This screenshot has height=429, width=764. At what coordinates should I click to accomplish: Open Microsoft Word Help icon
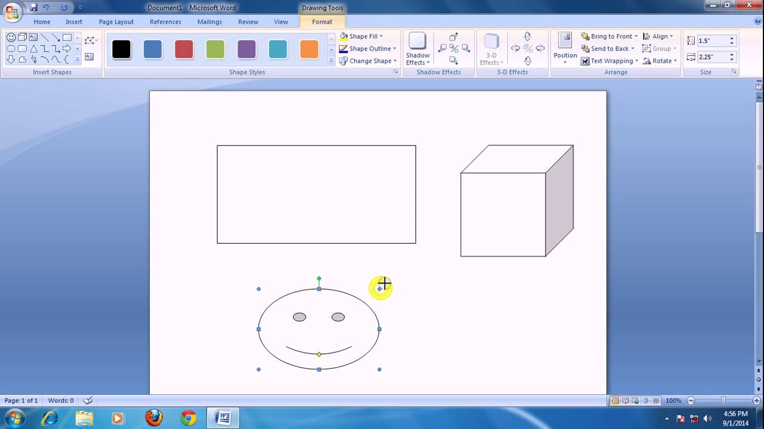(757, 21)
